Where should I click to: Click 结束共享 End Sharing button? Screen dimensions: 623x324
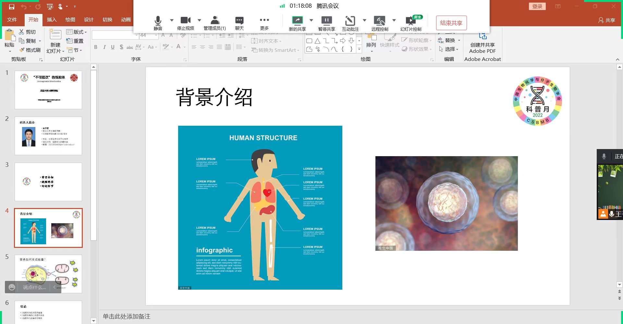click(x=451, y=23)
